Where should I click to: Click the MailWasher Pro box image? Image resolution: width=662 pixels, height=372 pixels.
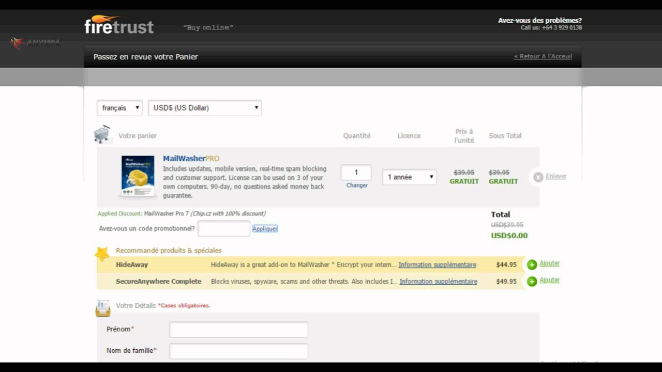(138, 176)
